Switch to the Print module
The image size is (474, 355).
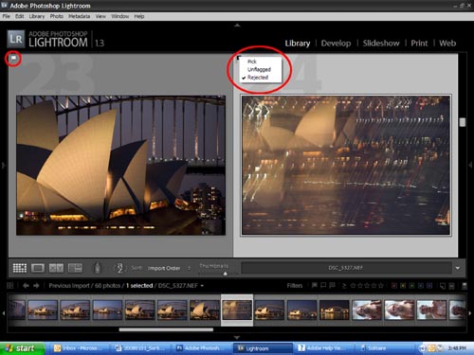click(x=419, y=44)
